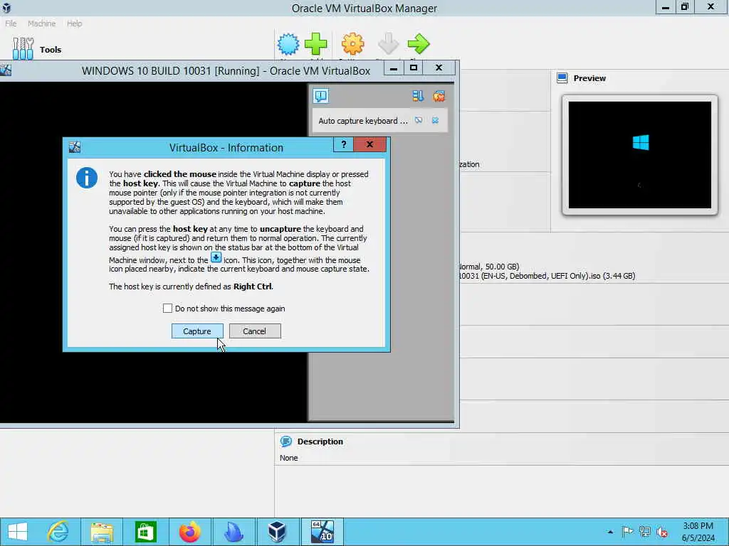Screen dimensions: 729x546
Task: Open the Machine menu
Action: [x=41, y=23]
